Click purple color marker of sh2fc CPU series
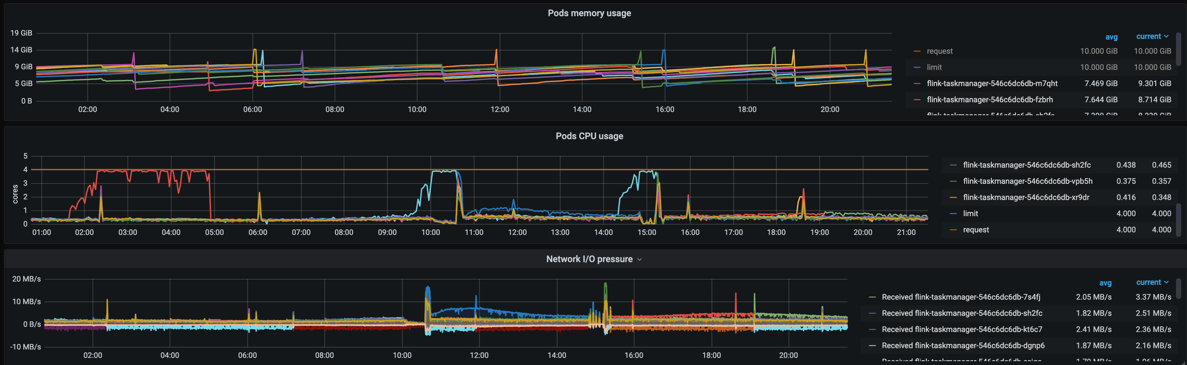Image resolution: width=1187 pixels, height=365 pixels. [953, 165]
